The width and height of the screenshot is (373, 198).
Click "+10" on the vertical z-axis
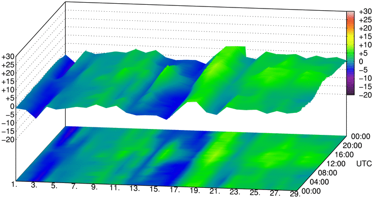8,90
